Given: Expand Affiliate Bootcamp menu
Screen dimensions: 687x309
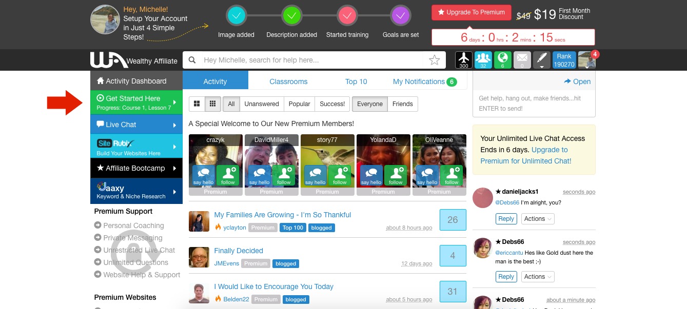Looking at the screenshot, I should (x=136, y=168).
